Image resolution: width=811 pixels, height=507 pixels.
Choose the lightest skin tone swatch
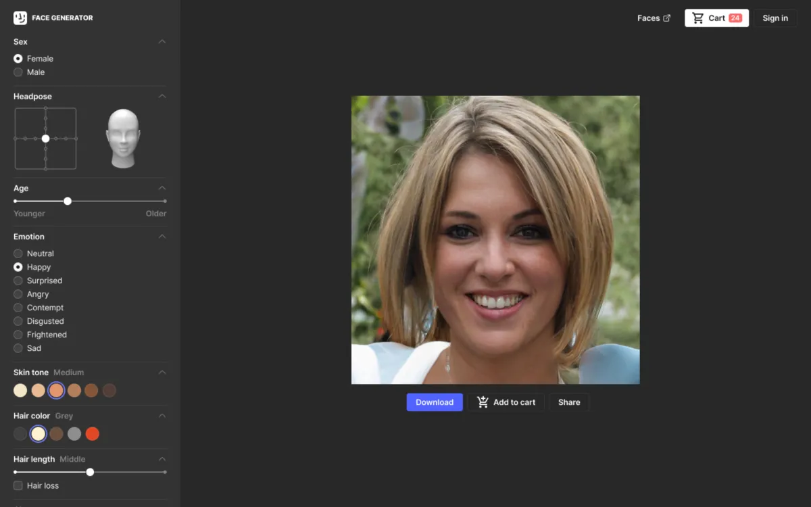pyautogui.click(x=20, y=391)
